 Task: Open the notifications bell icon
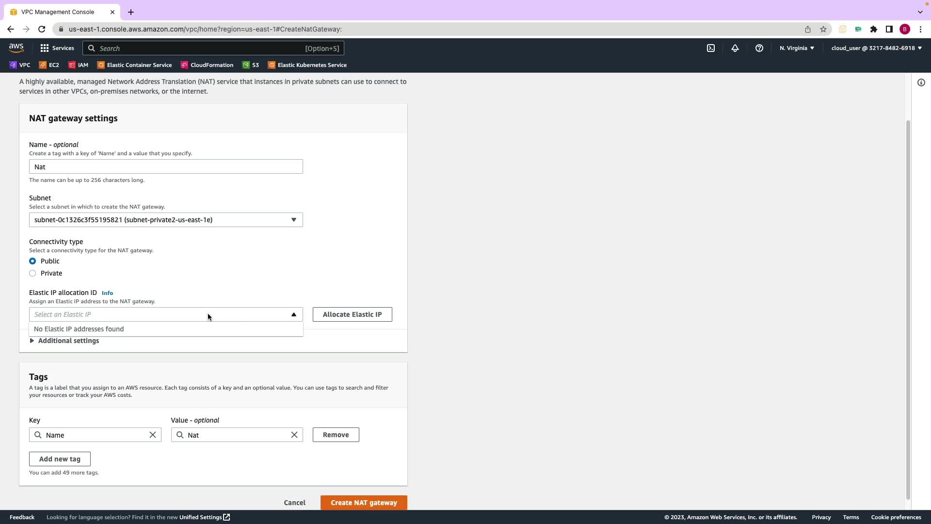point(735,48)
